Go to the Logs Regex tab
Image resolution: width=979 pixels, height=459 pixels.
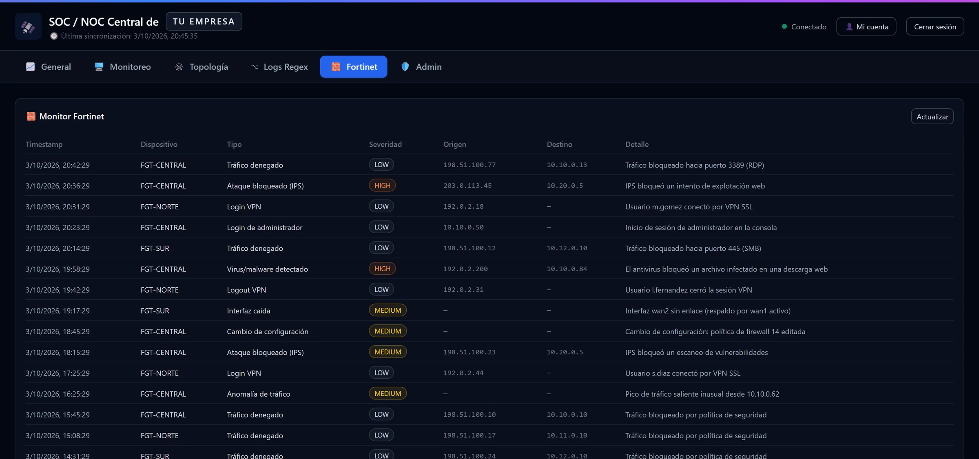[x=279, y=66]
